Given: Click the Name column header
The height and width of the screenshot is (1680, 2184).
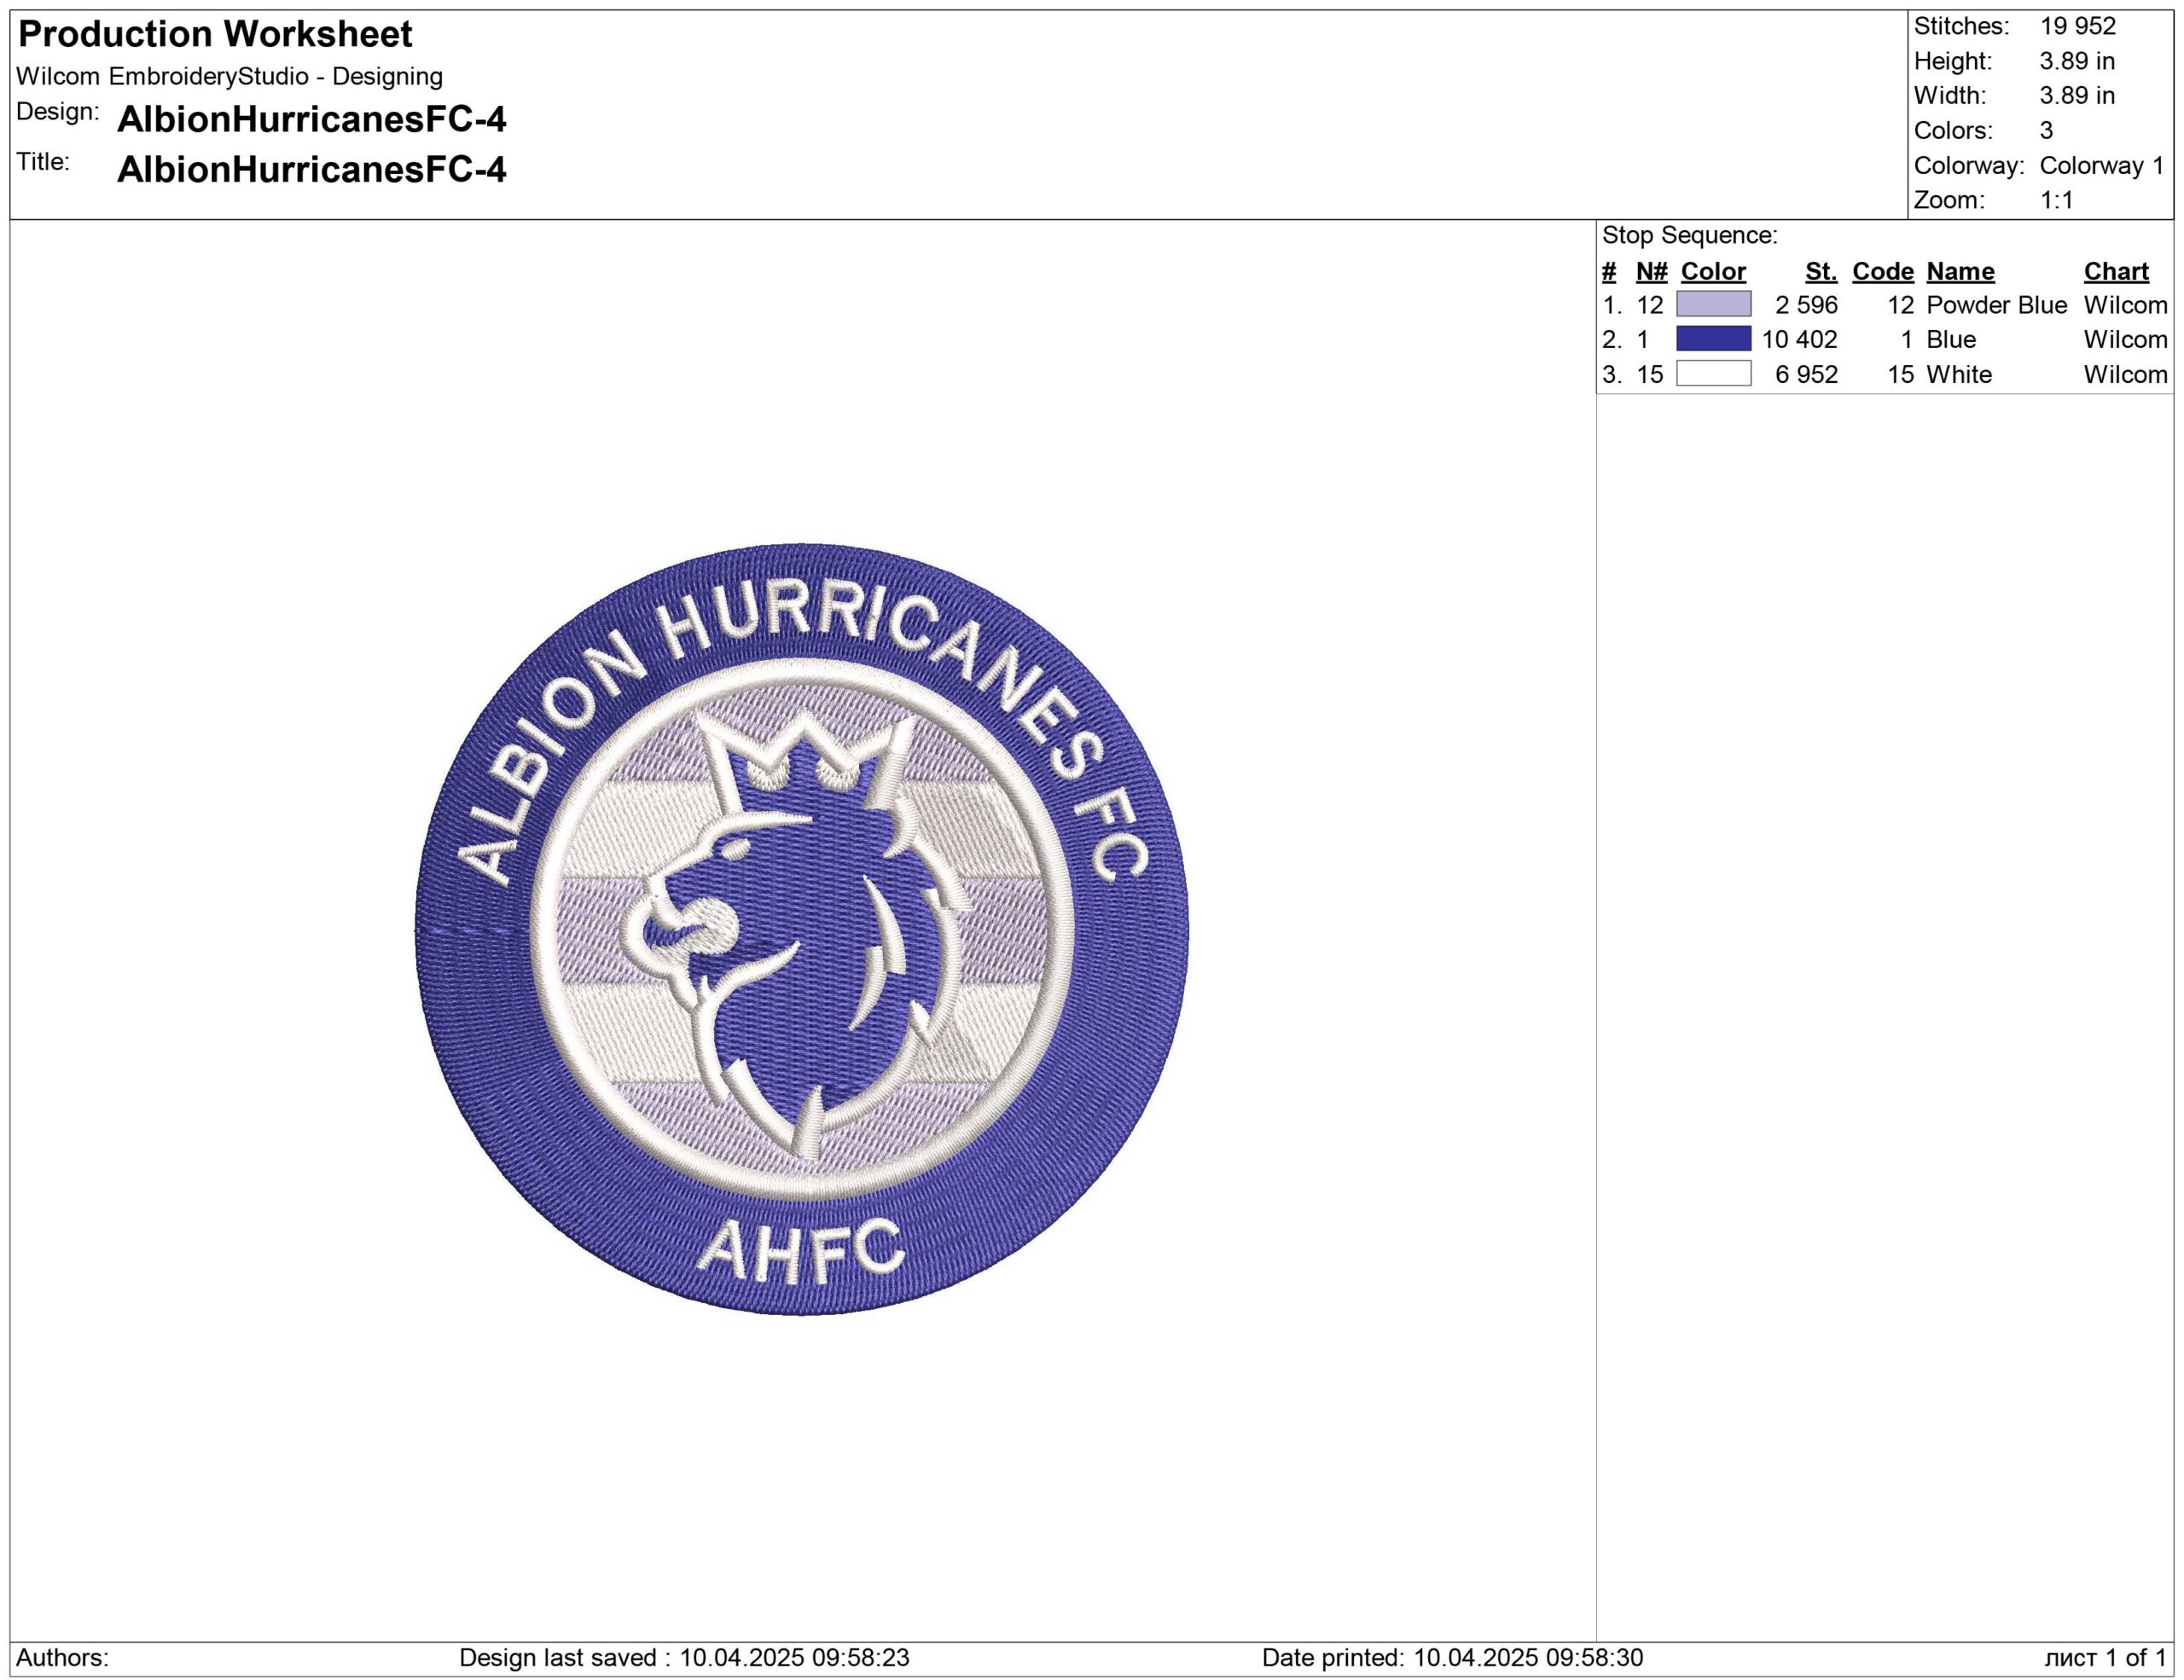Looking at the screenshot, I should coord(1960,272).
